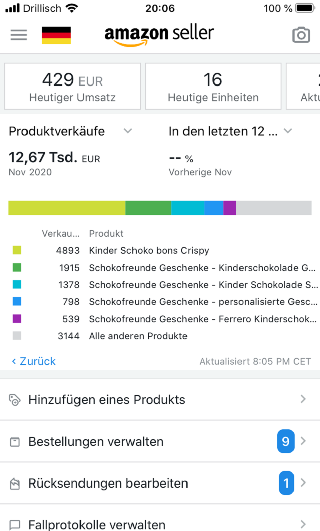The width and height of the screenshot is (320, 531).
Task: Tap the Heutige Einheiten card
Action: (x=213, y=86)
